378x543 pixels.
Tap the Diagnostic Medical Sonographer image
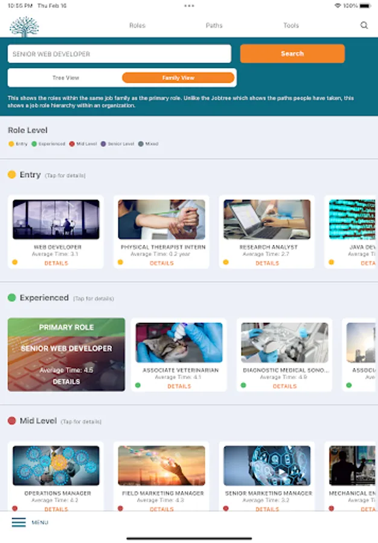coord(284,343)
